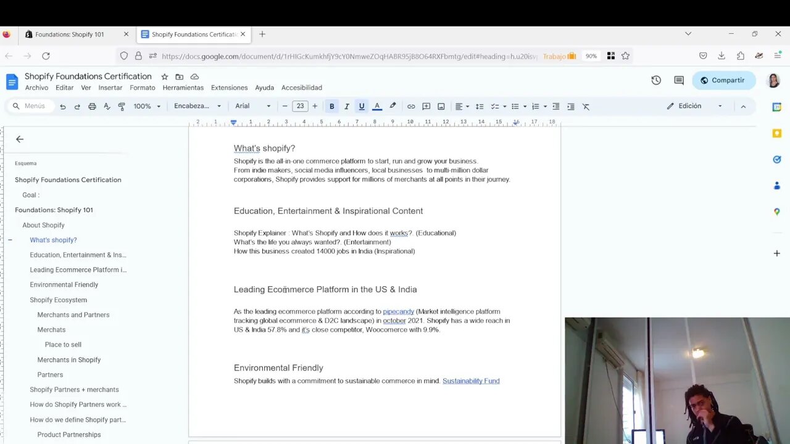
Task: Open Arial font dropdown
Action: pyautogui.click(x=252, y=106)
